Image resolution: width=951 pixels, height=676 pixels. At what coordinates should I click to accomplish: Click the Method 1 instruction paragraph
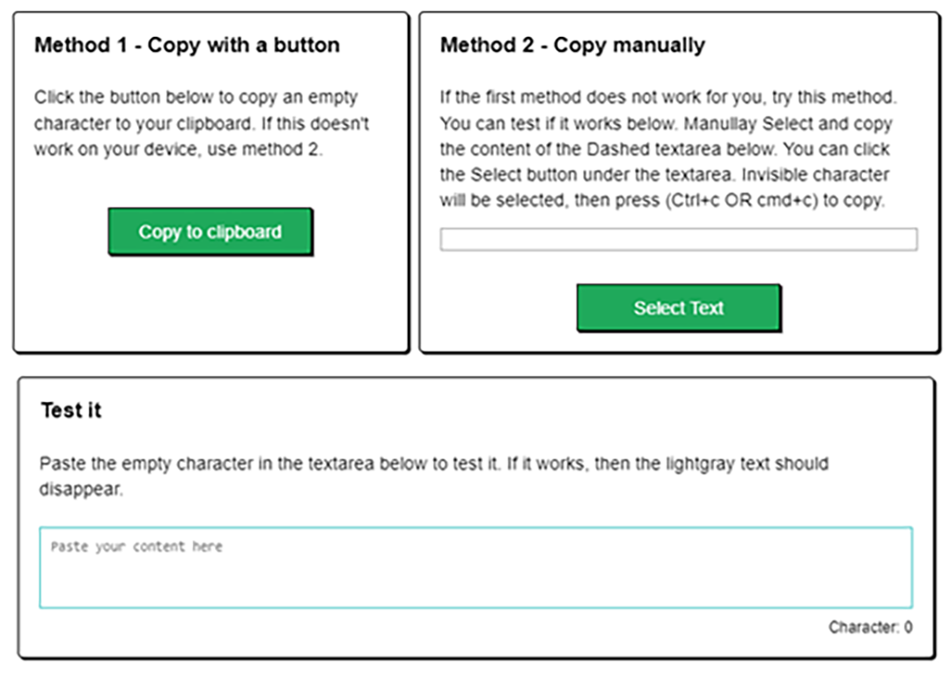195,123
